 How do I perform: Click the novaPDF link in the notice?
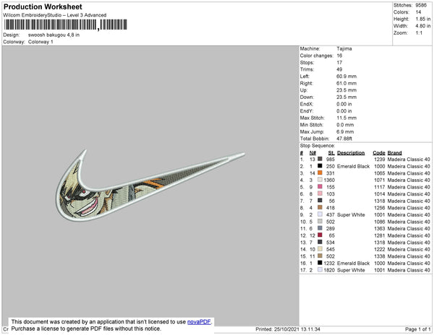(x=199, y=322)
